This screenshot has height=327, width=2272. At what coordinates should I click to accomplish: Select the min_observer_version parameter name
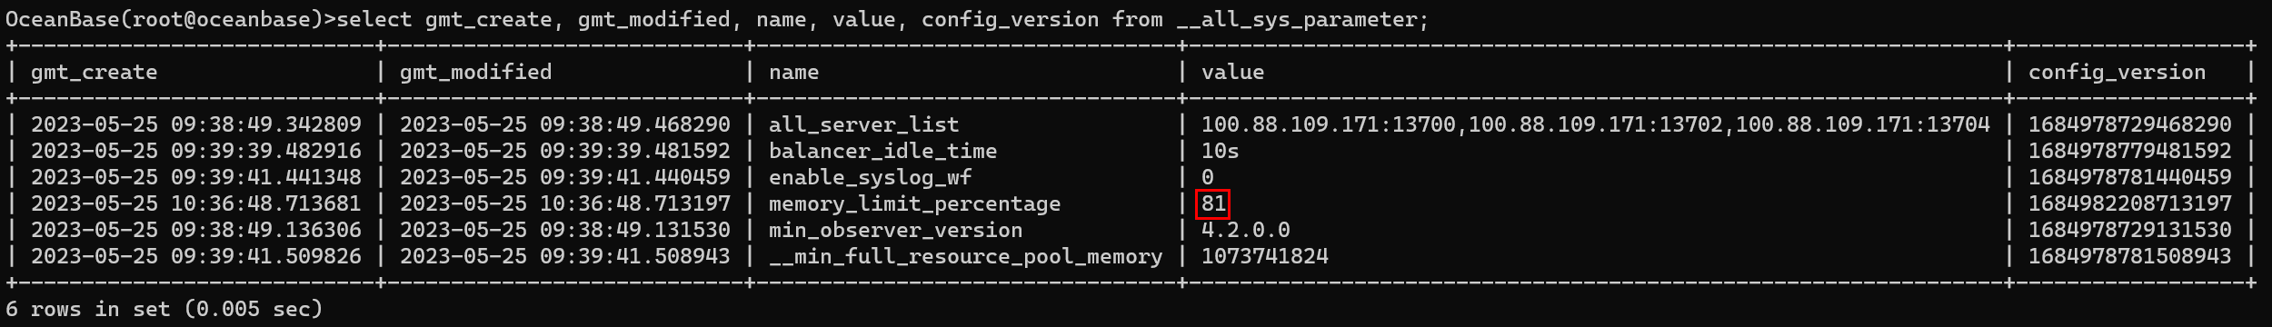(895, 230)
